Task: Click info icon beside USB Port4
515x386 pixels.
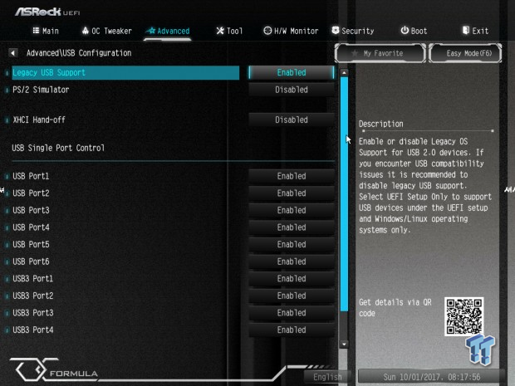Action: point(7,227)
